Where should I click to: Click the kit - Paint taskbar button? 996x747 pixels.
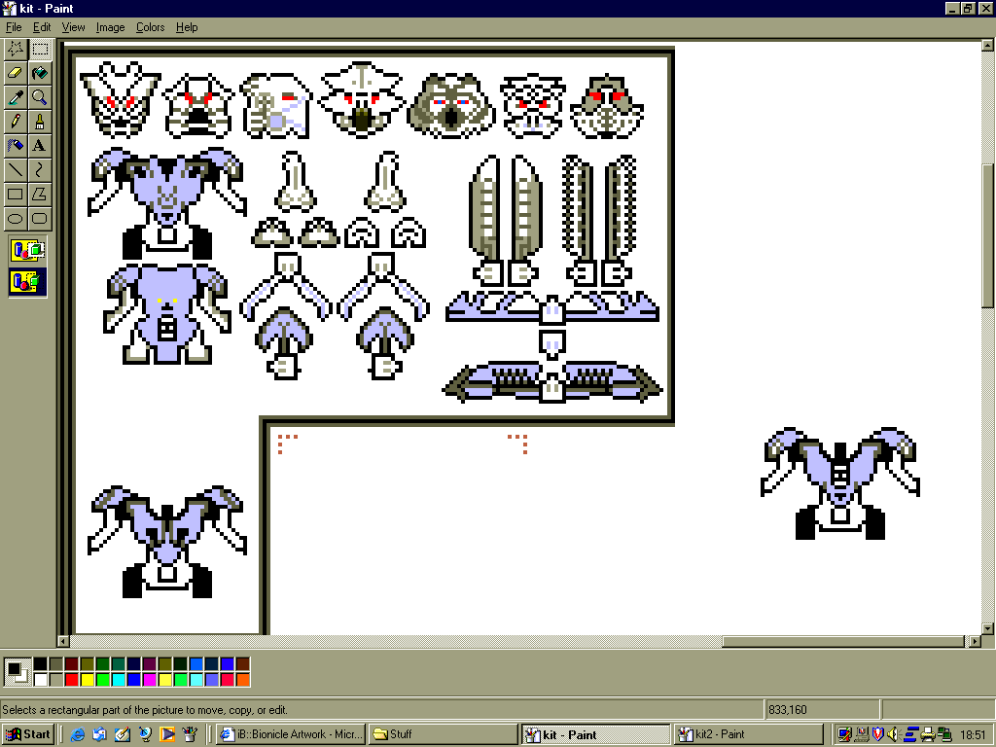pos(596,734)
